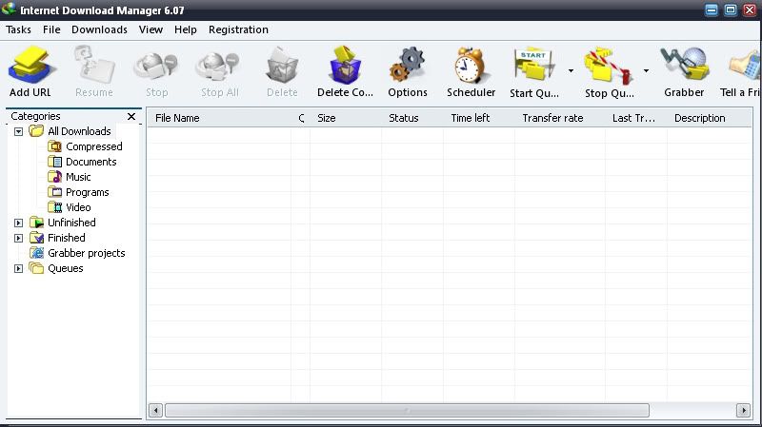Click the horizontal scrollbar right arrow
Image resolution: width=762 pixels, height=427 pixels.
click(x=743, y=411)
